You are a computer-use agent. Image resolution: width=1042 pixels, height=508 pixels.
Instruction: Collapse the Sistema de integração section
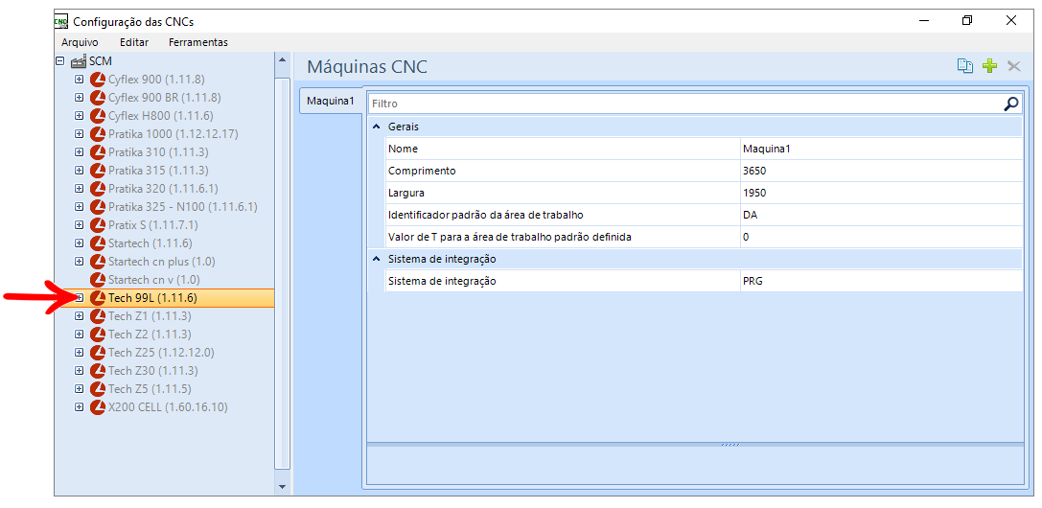click(x=376, y=259)
